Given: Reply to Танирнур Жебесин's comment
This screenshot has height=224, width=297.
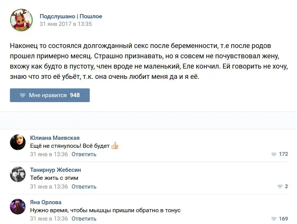Looking at the screenshot, I should [84, 187].
